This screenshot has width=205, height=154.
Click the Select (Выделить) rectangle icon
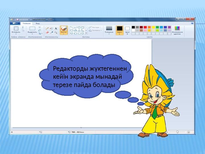[x=32, y=29]
